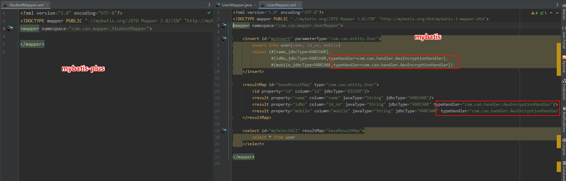566x181 pixels.
Task: Jump to next highlighted error arrow
Action: [x=557, y=13]
